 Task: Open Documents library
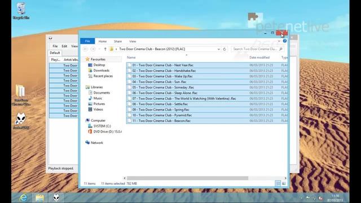99,92
